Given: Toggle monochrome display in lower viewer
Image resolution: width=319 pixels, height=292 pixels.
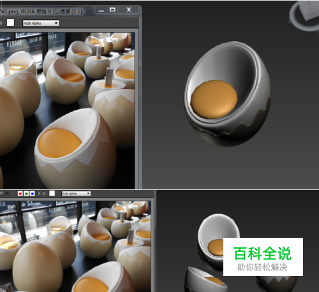Looking at the screenshot, I should (44, 193).
